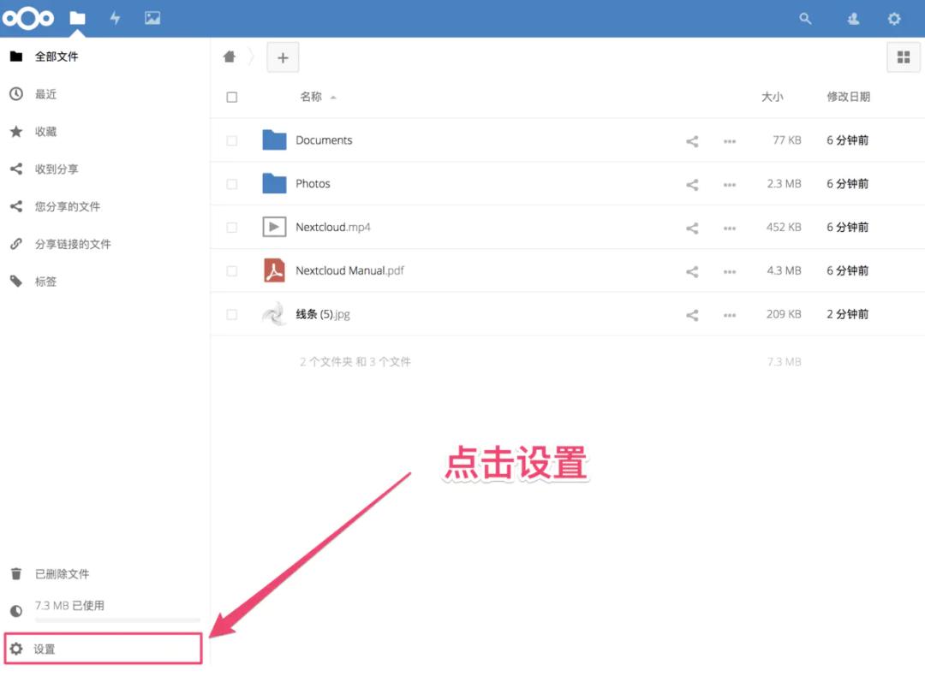Check the box for Nextcloud Manual.pdf
The height and width of the screenshot is (682, 925).
click(232, 271)
